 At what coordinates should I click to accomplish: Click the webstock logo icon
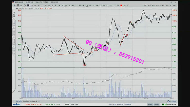16,104
